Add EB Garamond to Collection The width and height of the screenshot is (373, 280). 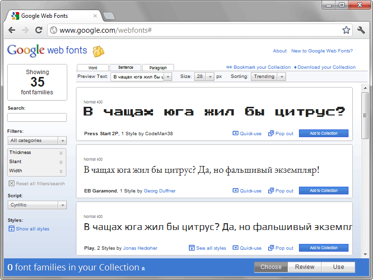(x=323, y=191)
